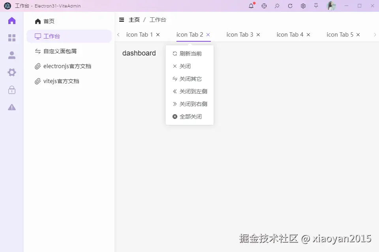Open the vitejs官方文档 sidebar link
This screenshot has width=379, height=252.
tap(62, 81)
